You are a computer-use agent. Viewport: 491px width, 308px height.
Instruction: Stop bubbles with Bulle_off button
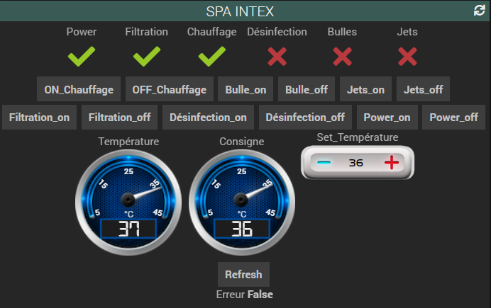(x=307, y=89)
